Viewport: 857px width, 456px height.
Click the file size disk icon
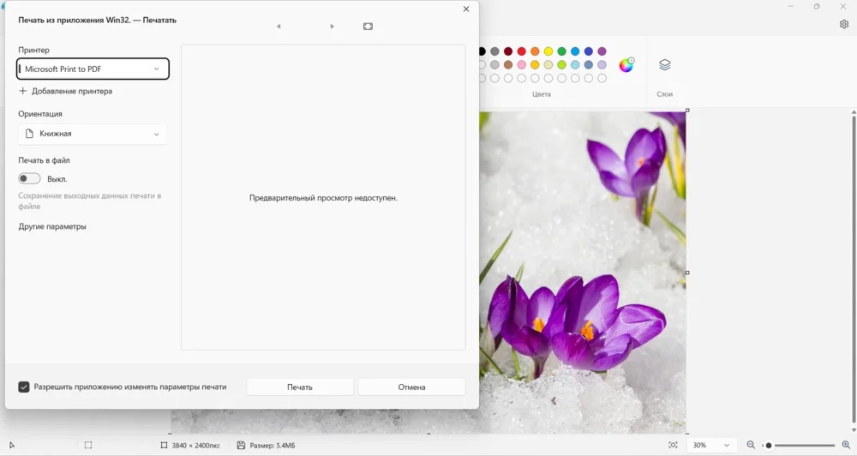pyautogui.click(x=241, y=445)
